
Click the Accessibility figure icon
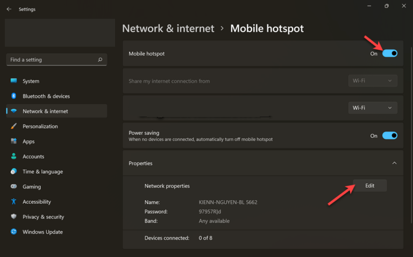pyautogui.click(x=13, y=202)
